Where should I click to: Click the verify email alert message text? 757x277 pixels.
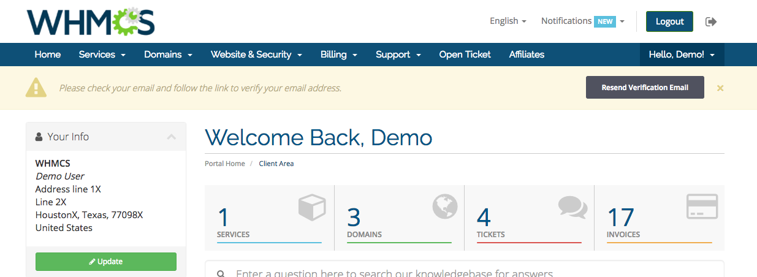pos(200,88)
